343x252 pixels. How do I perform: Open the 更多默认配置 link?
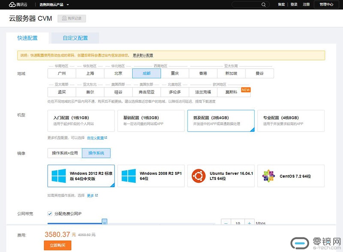[x=143, y=55]
